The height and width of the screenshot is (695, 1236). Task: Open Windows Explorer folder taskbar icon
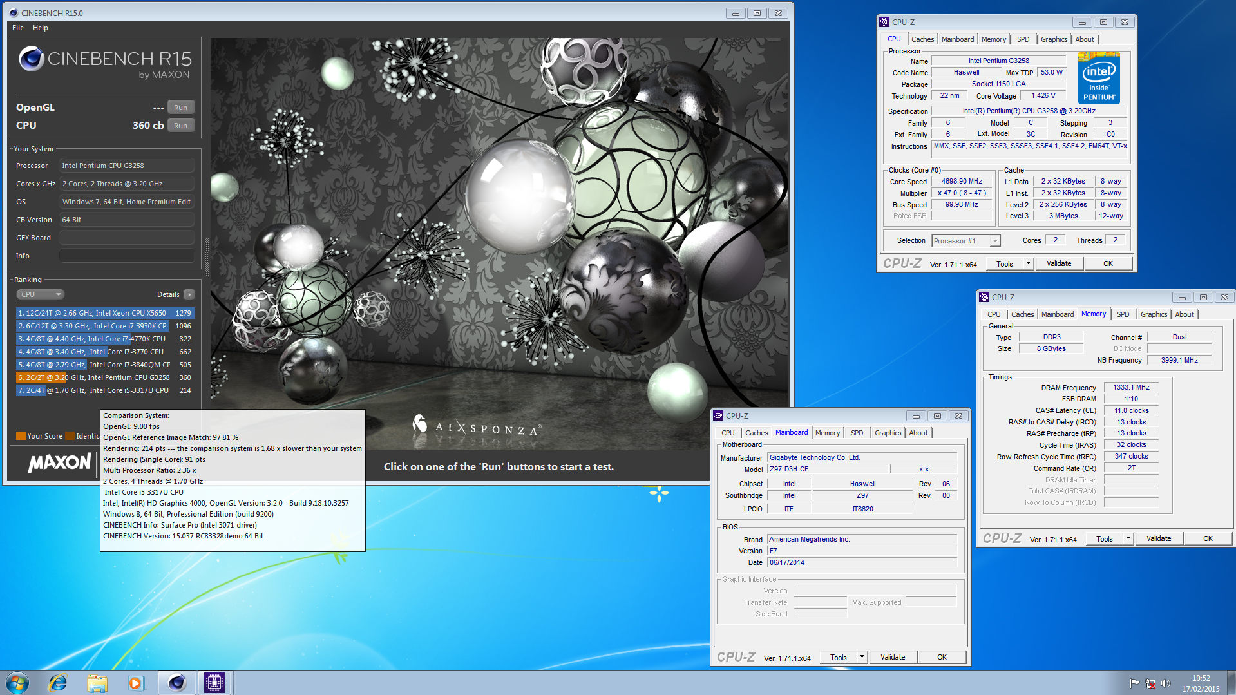pyautogui.click(x=97, y=683)
